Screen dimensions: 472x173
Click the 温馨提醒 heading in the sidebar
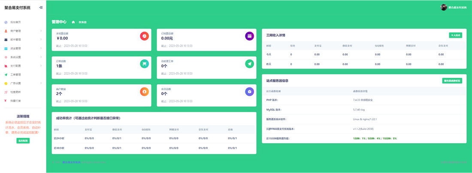(x=23, y=116)
